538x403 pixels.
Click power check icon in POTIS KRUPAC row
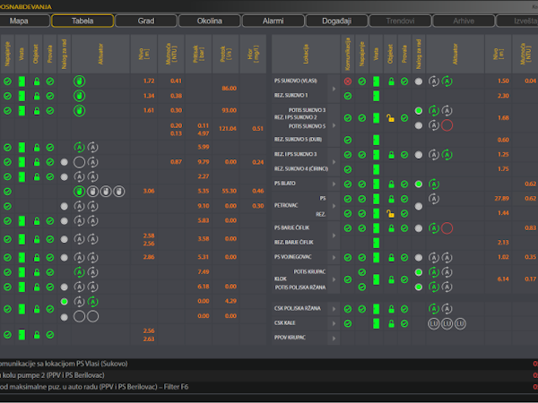point(362,272)
